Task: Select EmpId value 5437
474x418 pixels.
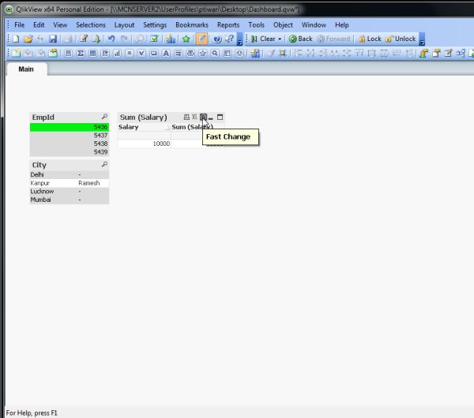Action: tap(70, 135)
